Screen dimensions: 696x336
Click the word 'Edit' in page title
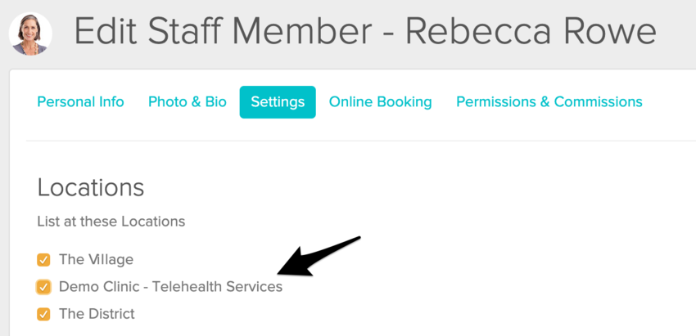tap(105, 31)
